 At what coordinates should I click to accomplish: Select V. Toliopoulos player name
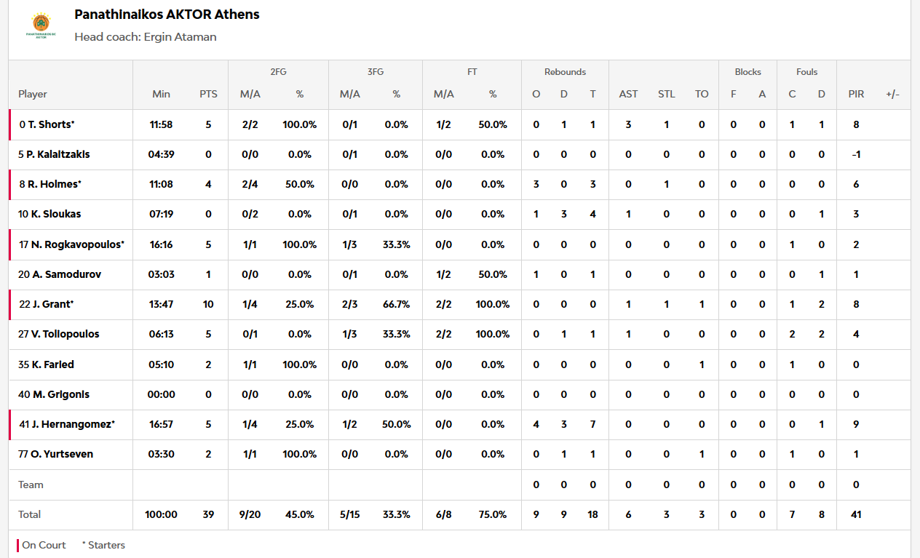pyautogui.click(x=63, y=334)
